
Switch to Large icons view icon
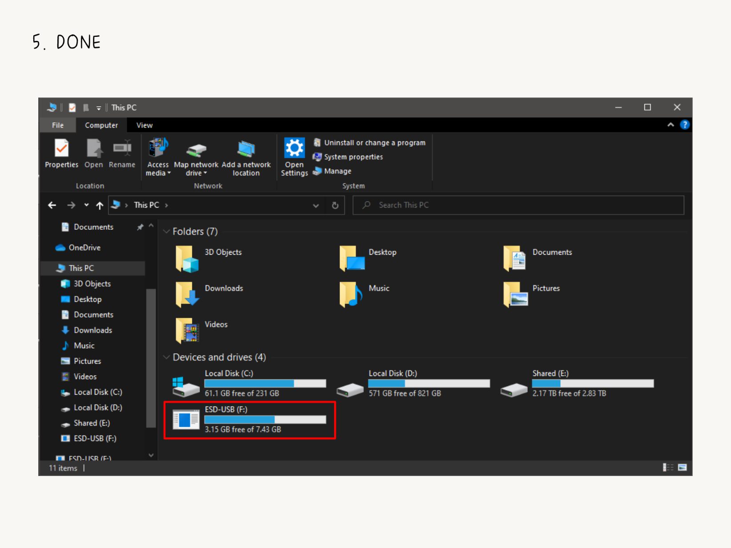click(x=683, y=468)
